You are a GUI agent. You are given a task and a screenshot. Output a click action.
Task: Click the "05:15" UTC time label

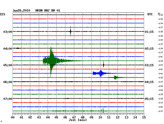[x=149, y=99]
